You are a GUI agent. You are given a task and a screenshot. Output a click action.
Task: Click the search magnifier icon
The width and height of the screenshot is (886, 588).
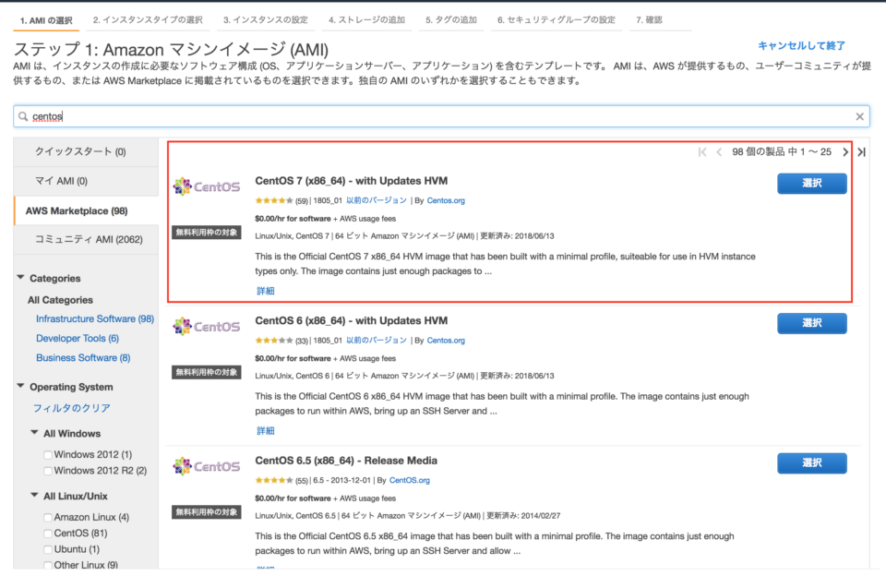[22, 116]
